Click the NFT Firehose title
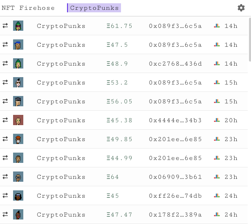 28,8
